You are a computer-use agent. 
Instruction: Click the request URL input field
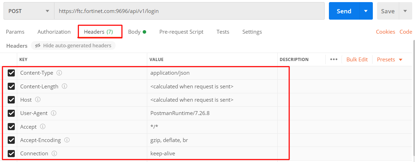click(189, 11)
